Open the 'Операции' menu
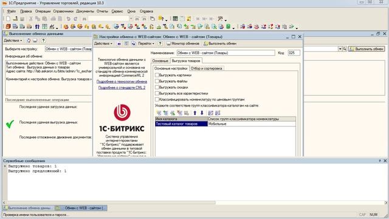 tap(43, 11)
